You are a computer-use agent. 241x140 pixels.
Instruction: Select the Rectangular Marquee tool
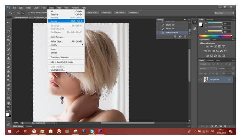click(x=9, y=27)
